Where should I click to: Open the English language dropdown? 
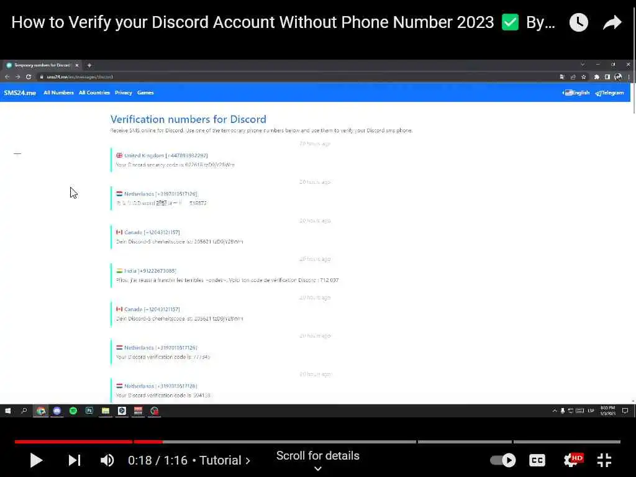[x=576, y=93]
